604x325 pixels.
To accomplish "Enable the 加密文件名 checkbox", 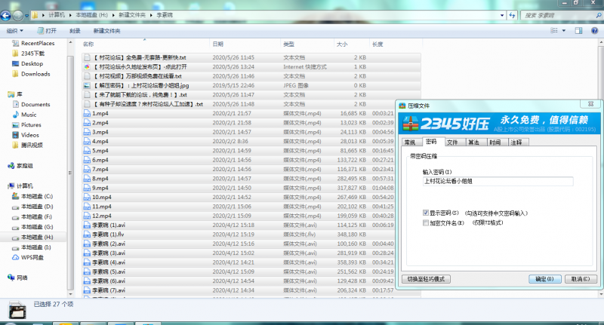I will pyautogui.click(x=427, y=222).
